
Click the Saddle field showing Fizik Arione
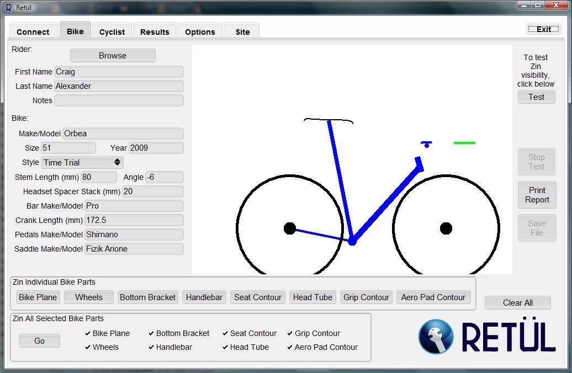coord(134,249)
